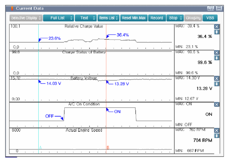The image size is (229, 160).
Task: Click the Retry icon in title bar
Action: coord(211,8)
